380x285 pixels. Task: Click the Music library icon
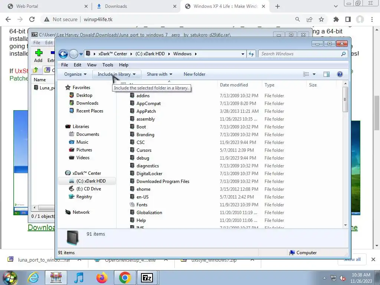click(x=72, y=142)
